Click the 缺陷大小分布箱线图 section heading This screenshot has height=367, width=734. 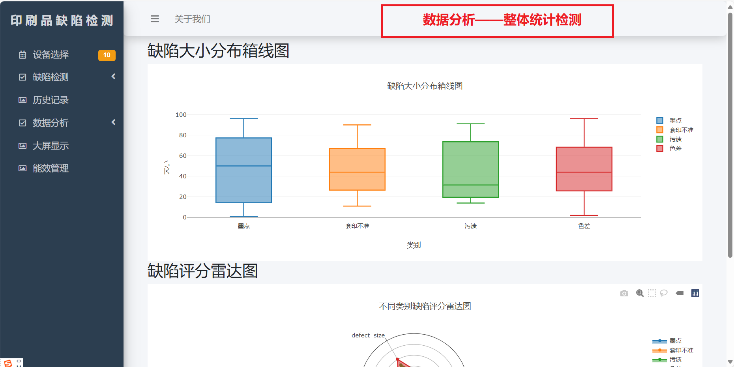(x=218, y=51)
